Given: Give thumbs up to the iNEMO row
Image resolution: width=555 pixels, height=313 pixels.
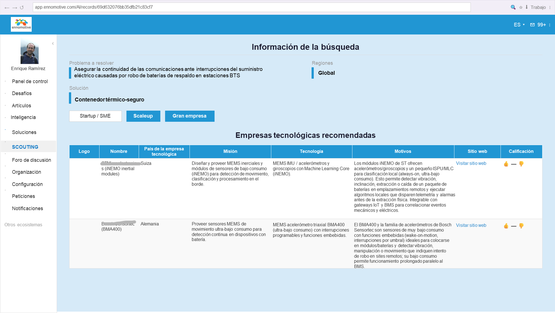Looking at the screenshot, I should tap(506, 164).
